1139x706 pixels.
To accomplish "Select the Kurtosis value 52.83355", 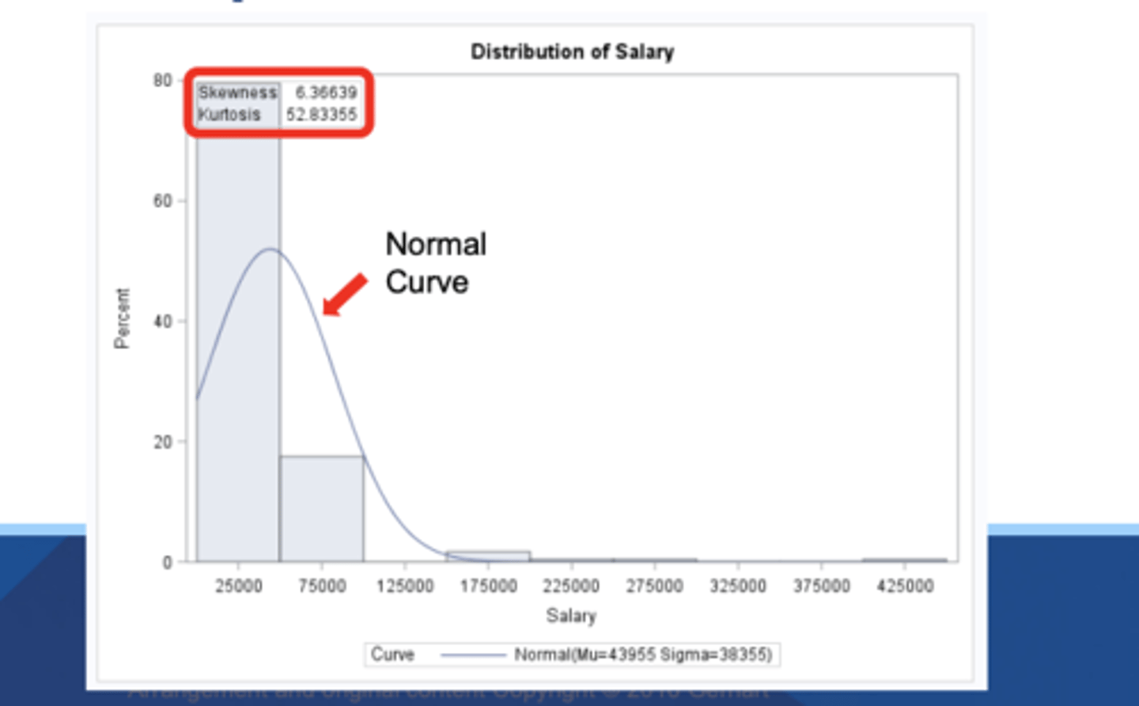I will [x=321, y=115].
